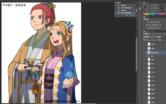Add a Black & White adjustment layer
The image size is (166, 104).
(152, 25)
